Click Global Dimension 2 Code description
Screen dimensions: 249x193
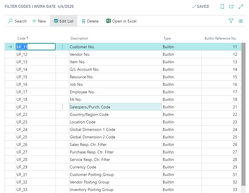[x=116, y=137]
